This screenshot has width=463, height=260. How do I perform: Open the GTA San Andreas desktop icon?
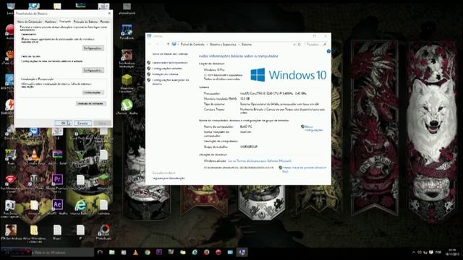11,233
